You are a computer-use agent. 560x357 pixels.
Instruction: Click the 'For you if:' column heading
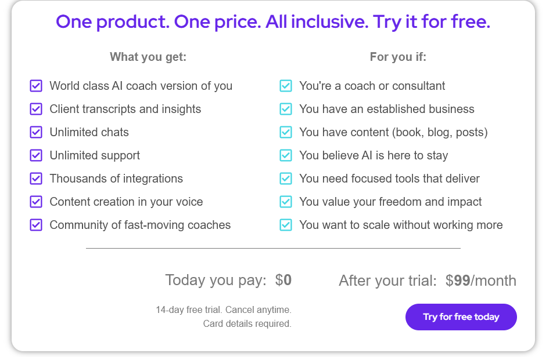[x=398, y=57]
